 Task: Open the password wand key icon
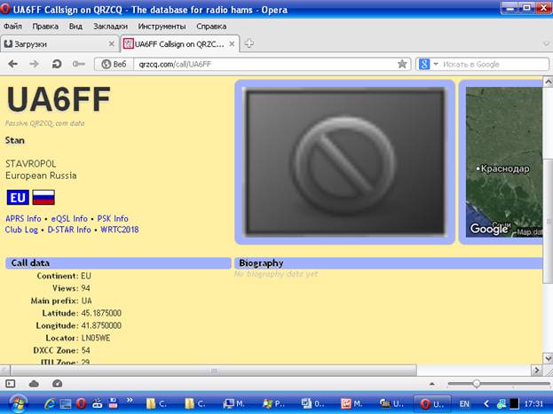(x=78, y=64)
